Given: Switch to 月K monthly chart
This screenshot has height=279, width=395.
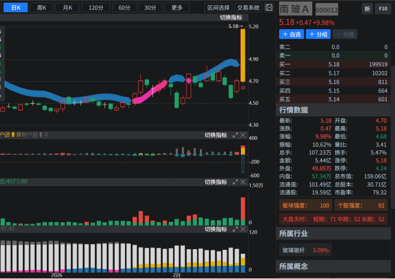Looking at the screenshot, I should 67,7.
